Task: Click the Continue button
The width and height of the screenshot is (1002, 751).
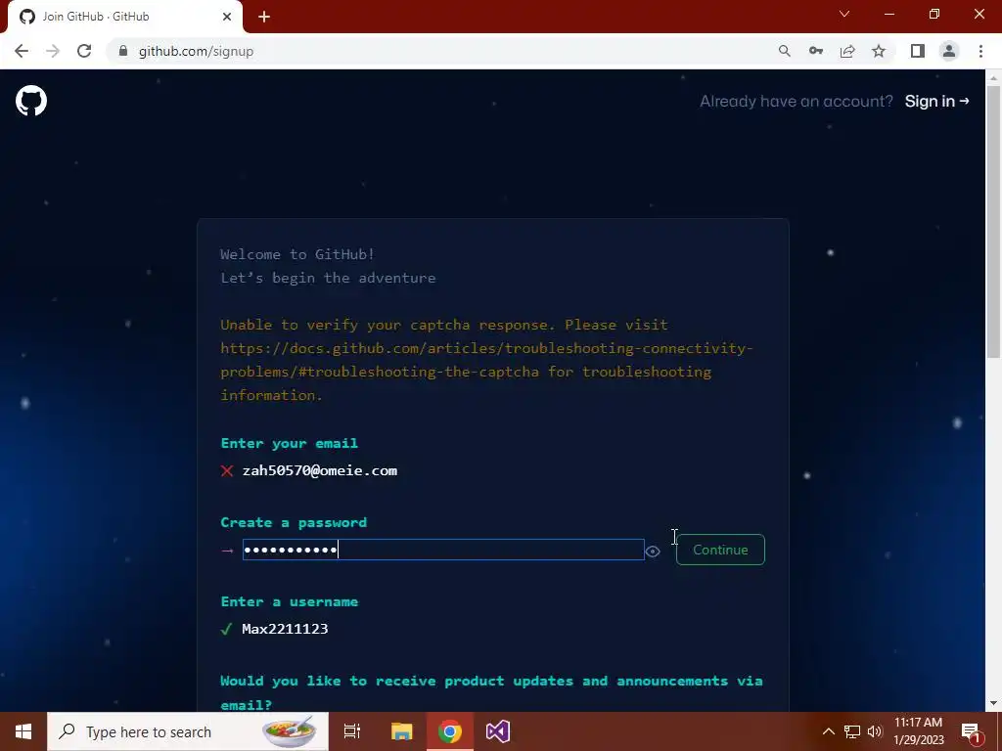Action: click(x=720, y=550)
